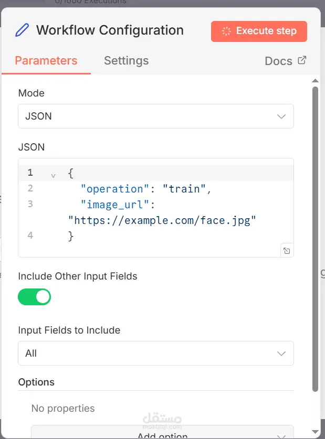Click the scrollbar up arrow

coord(315,80)
